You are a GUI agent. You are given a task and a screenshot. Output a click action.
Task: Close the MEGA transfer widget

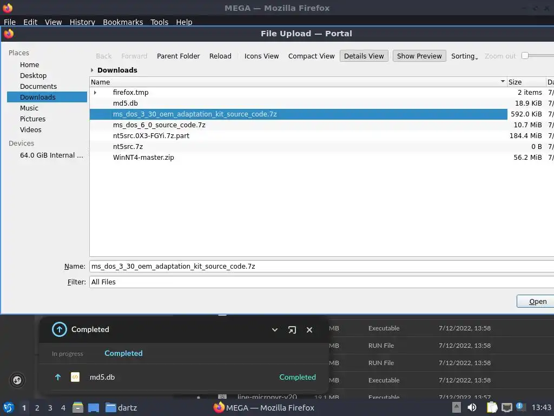click(309, 330)
